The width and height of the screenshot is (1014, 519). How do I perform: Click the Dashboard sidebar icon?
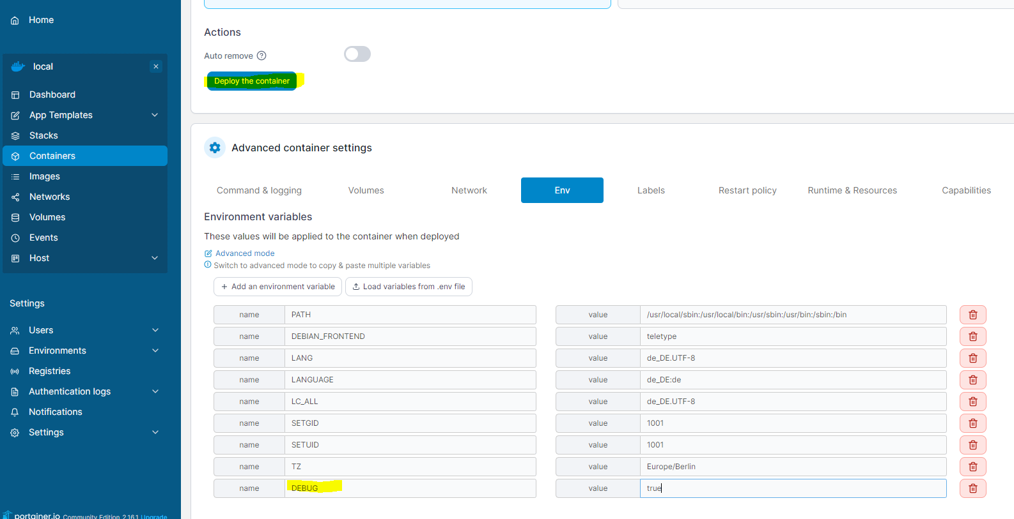point(15,95)
